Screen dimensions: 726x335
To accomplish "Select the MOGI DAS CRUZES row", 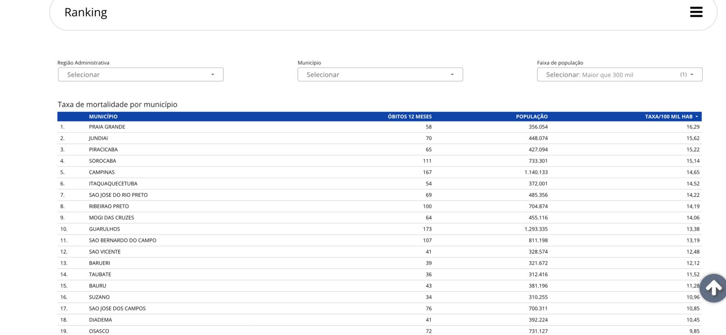I will pos(379,218).
